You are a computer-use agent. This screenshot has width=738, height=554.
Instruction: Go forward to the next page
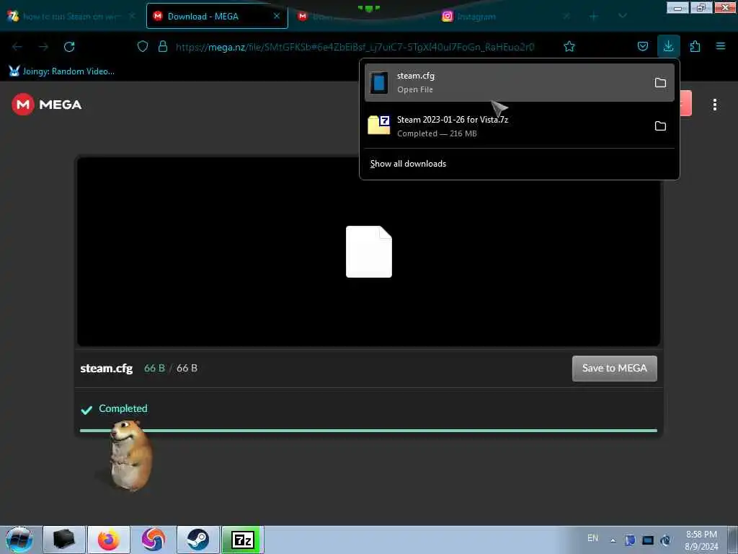pyautogui.click(x=43, y=47)
